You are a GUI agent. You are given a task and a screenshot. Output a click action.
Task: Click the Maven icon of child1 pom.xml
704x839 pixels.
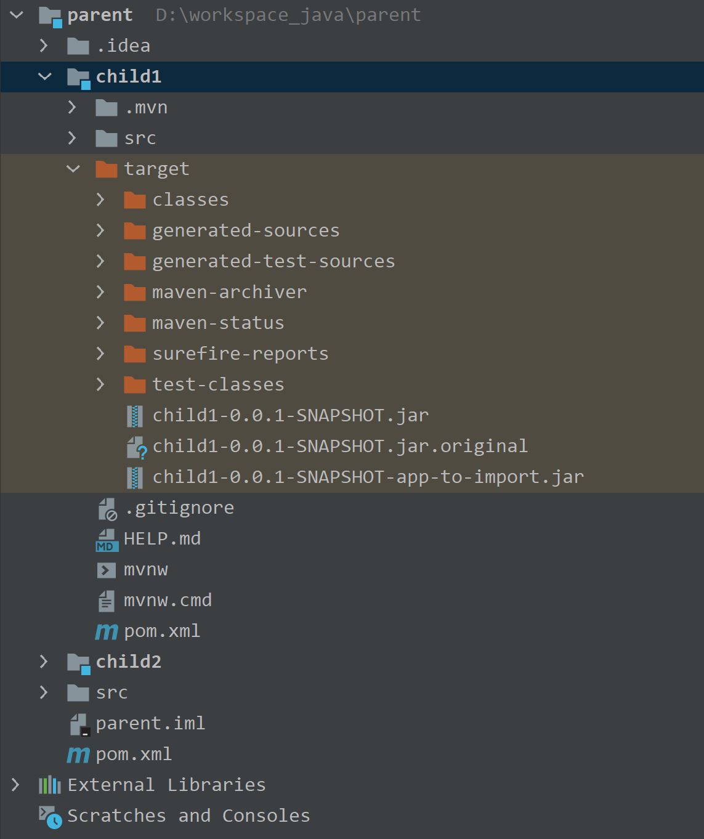click(x=106, y=631)
